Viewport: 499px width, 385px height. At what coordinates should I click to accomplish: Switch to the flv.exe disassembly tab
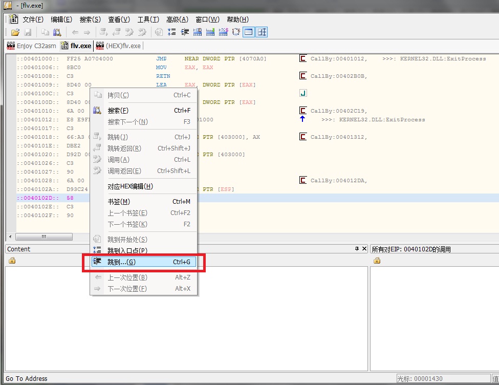76,46
